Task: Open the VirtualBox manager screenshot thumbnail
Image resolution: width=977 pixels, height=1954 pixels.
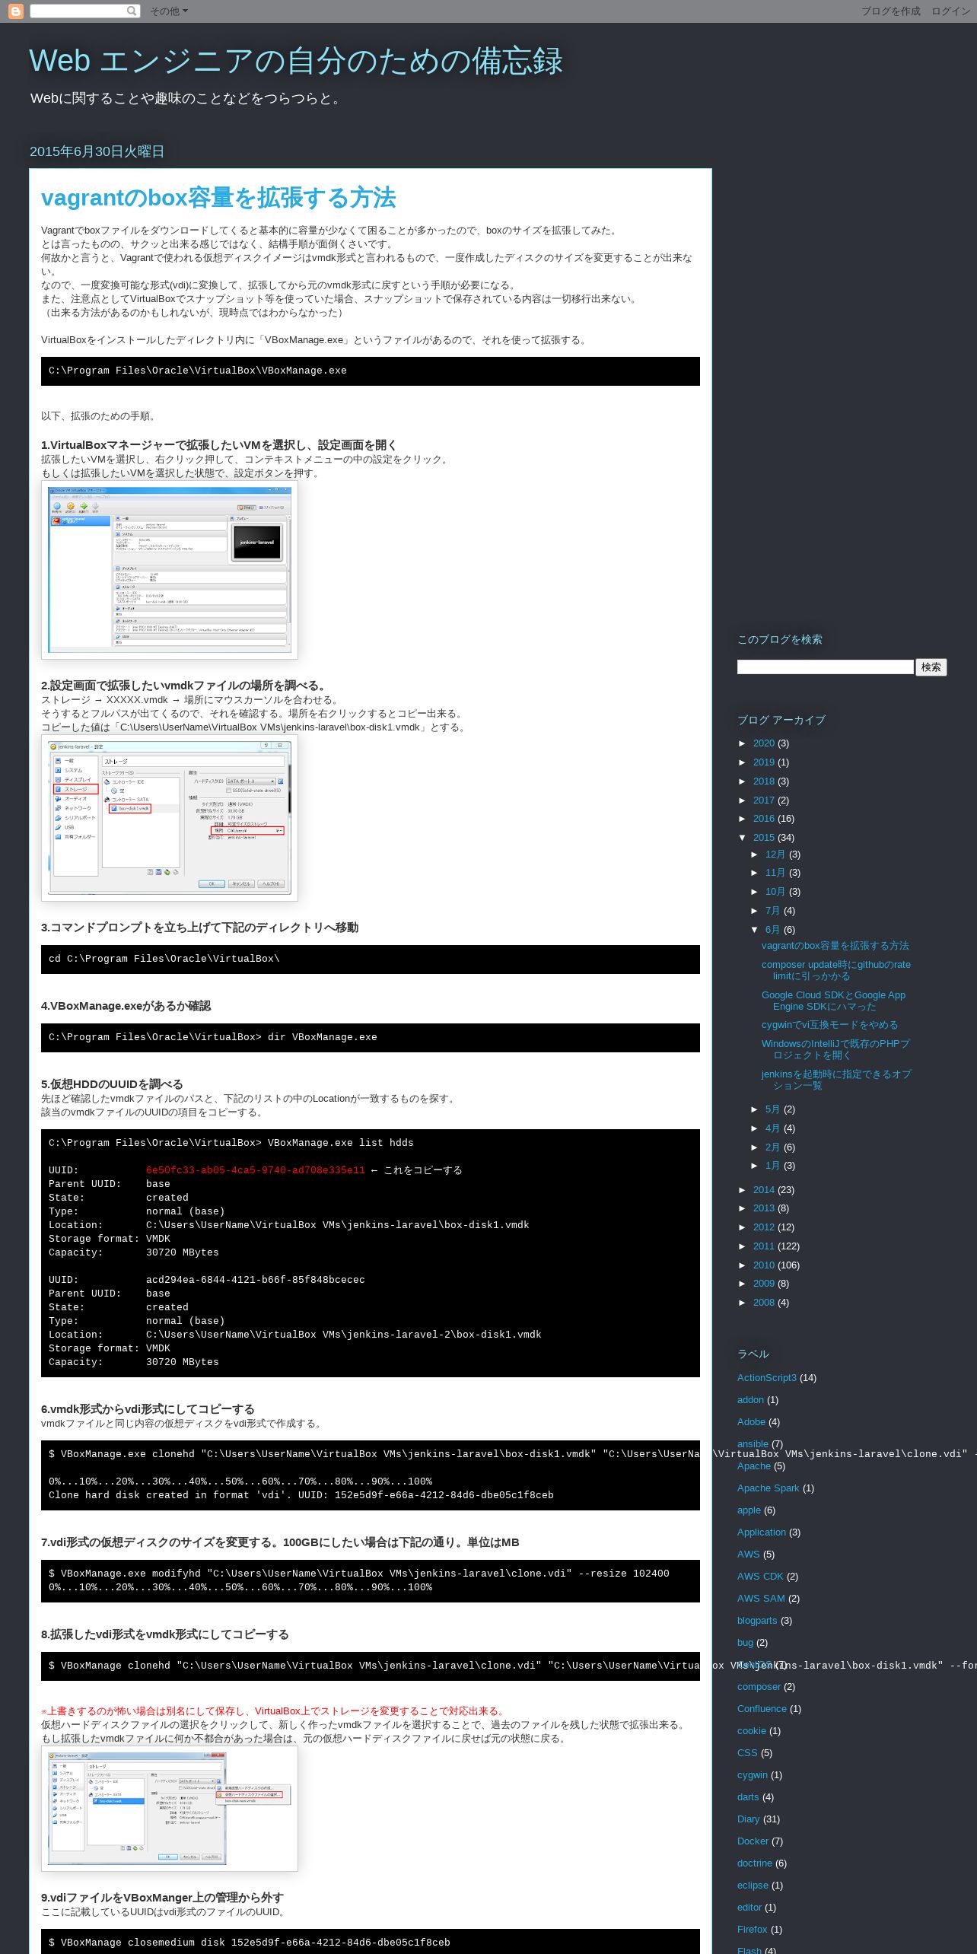Action: (x=170, y=570)
